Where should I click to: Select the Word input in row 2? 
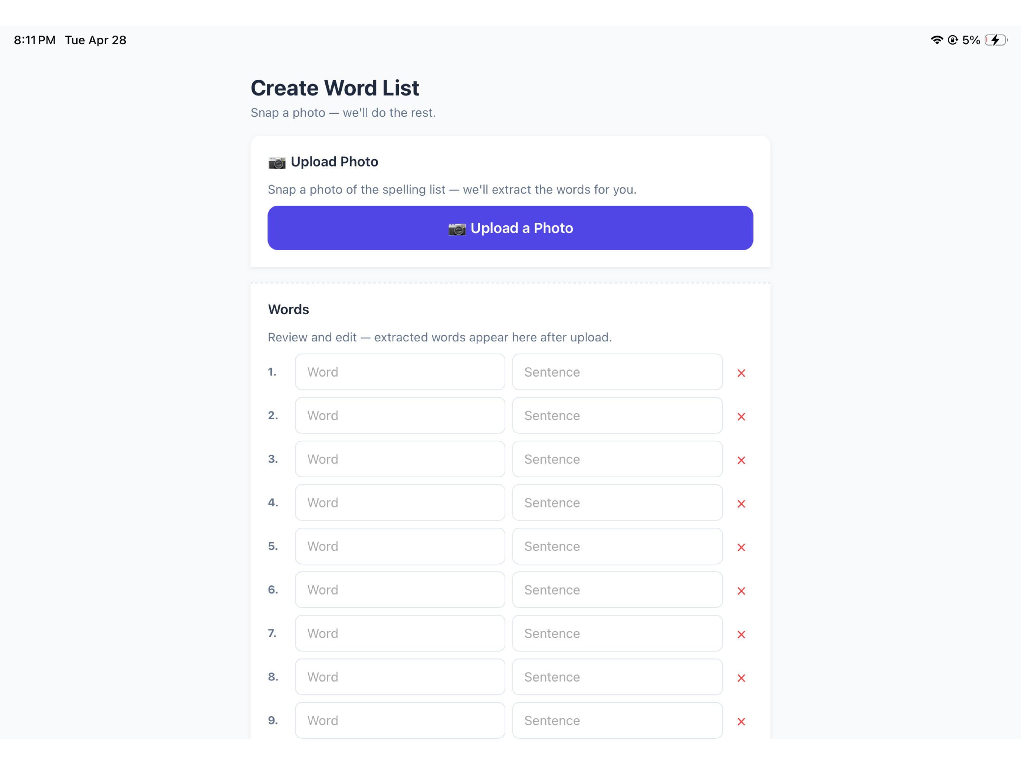click(x=400, y=415)
